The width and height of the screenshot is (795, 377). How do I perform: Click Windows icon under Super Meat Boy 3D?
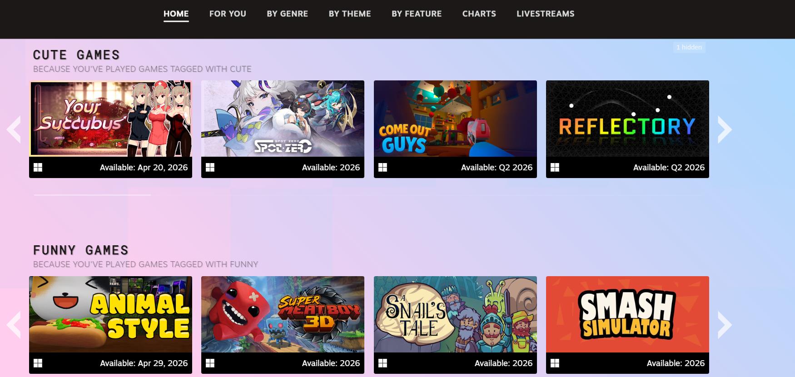[x=210, y=363]
